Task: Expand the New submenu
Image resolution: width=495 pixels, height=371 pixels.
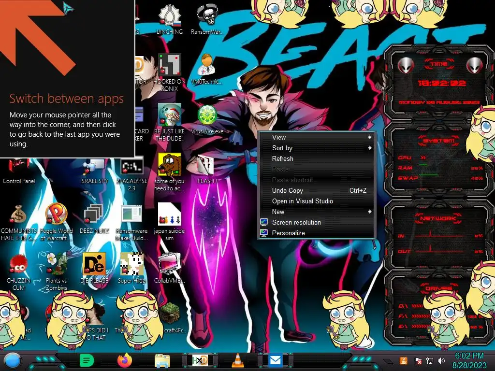Action: [317, 212]
